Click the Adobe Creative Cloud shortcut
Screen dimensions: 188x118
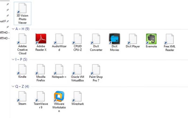click(x=22, y=39)
